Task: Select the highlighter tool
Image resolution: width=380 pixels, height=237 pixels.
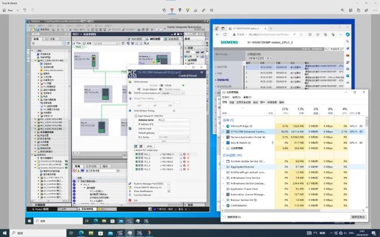Action: coord(188,10)
